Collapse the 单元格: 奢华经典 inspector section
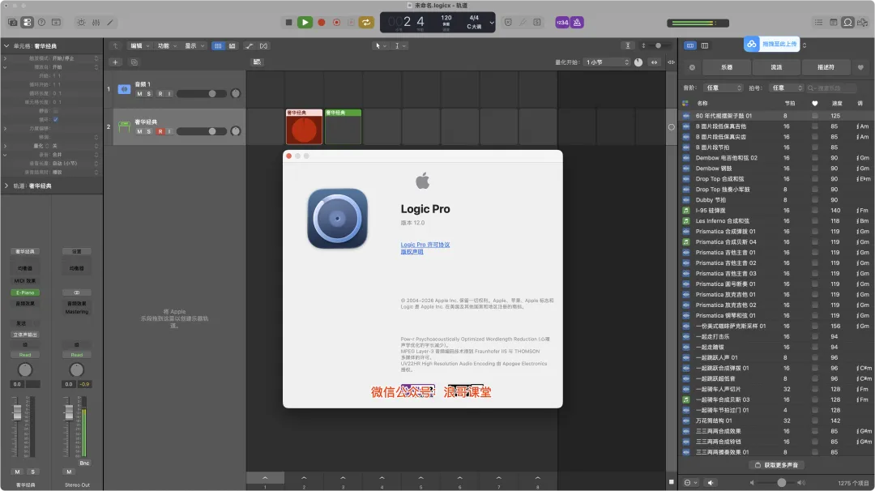 coord(6,45)
